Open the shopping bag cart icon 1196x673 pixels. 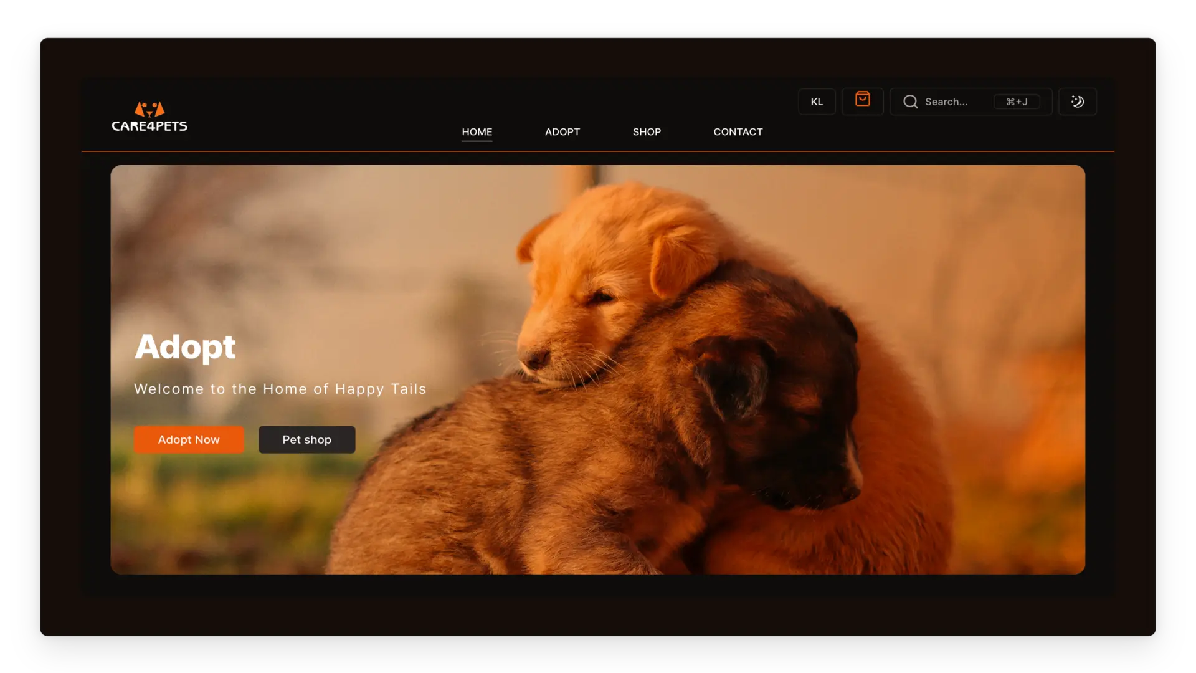coord(862,100)
